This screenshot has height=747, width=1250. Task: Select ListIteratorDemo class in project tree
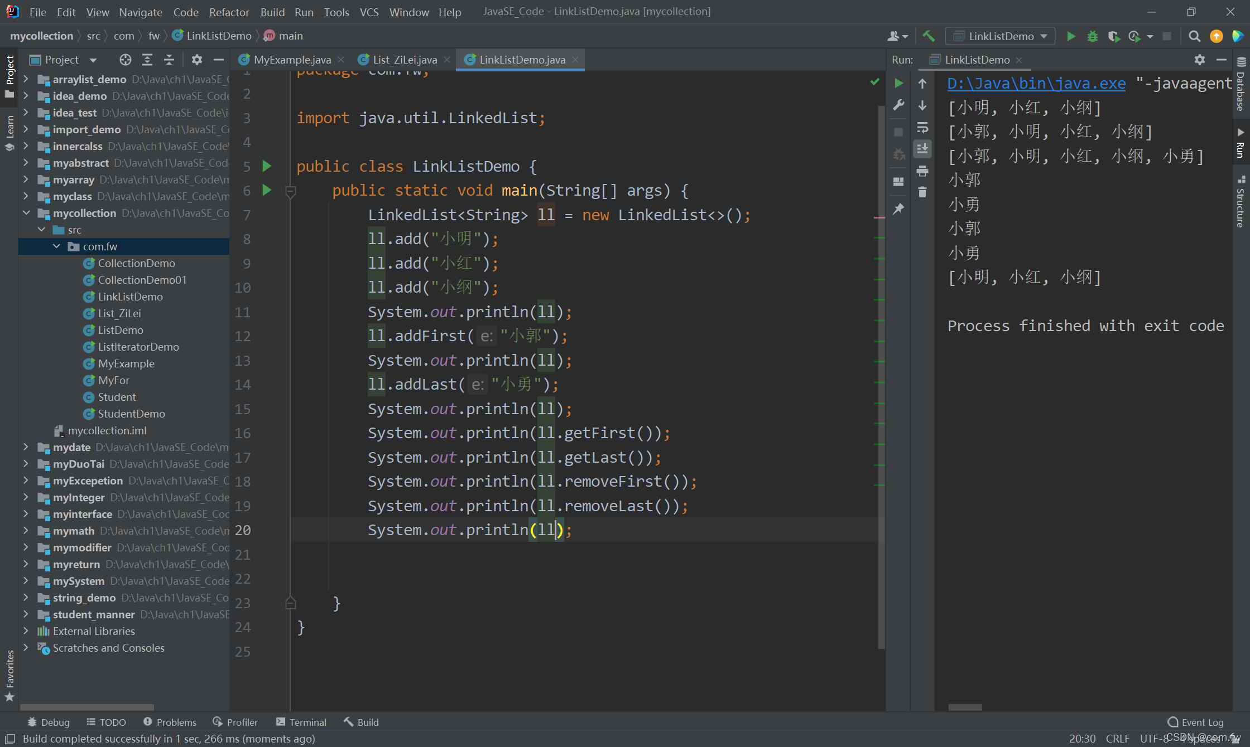point(138,347)
